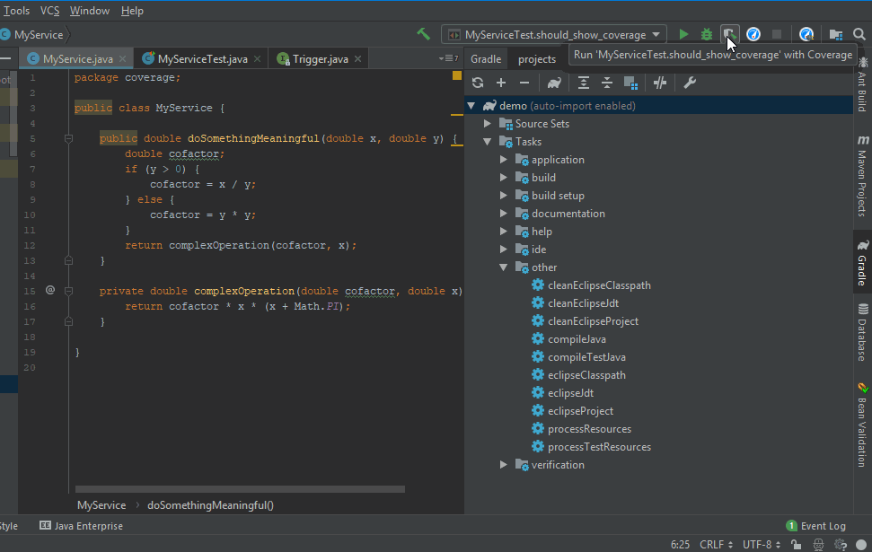
Task: Collapse the other tasks group
Action: tap(505, 267)
